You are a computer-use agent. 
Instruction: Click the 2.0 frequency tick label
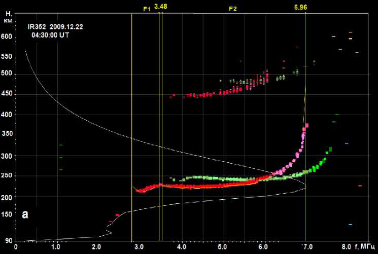(97, 247)
